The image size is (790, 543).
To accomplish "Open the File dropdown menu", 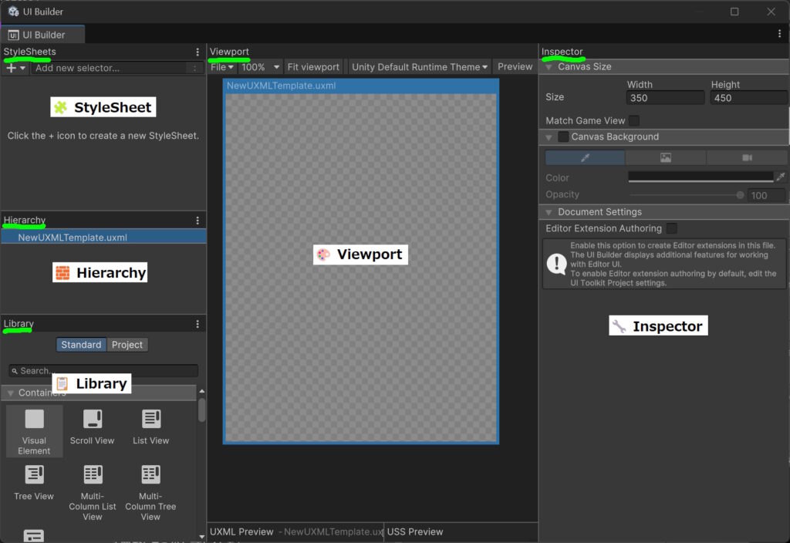I will [221, 67].
